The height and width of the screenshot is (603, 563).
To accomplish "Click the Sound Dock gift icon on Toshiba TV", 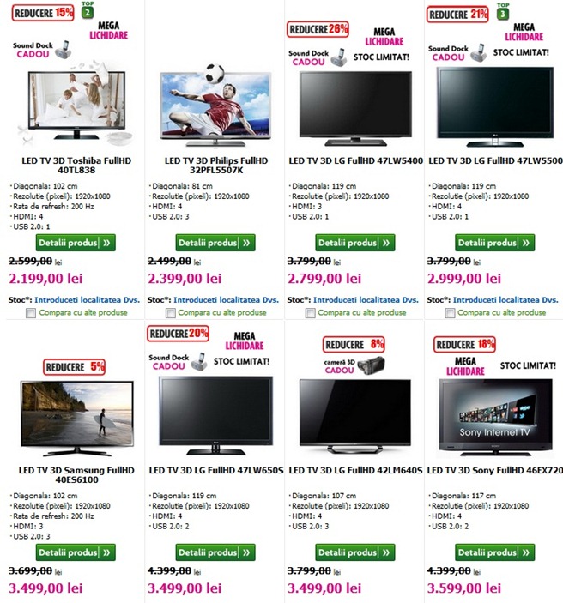I will coord(63,50).
